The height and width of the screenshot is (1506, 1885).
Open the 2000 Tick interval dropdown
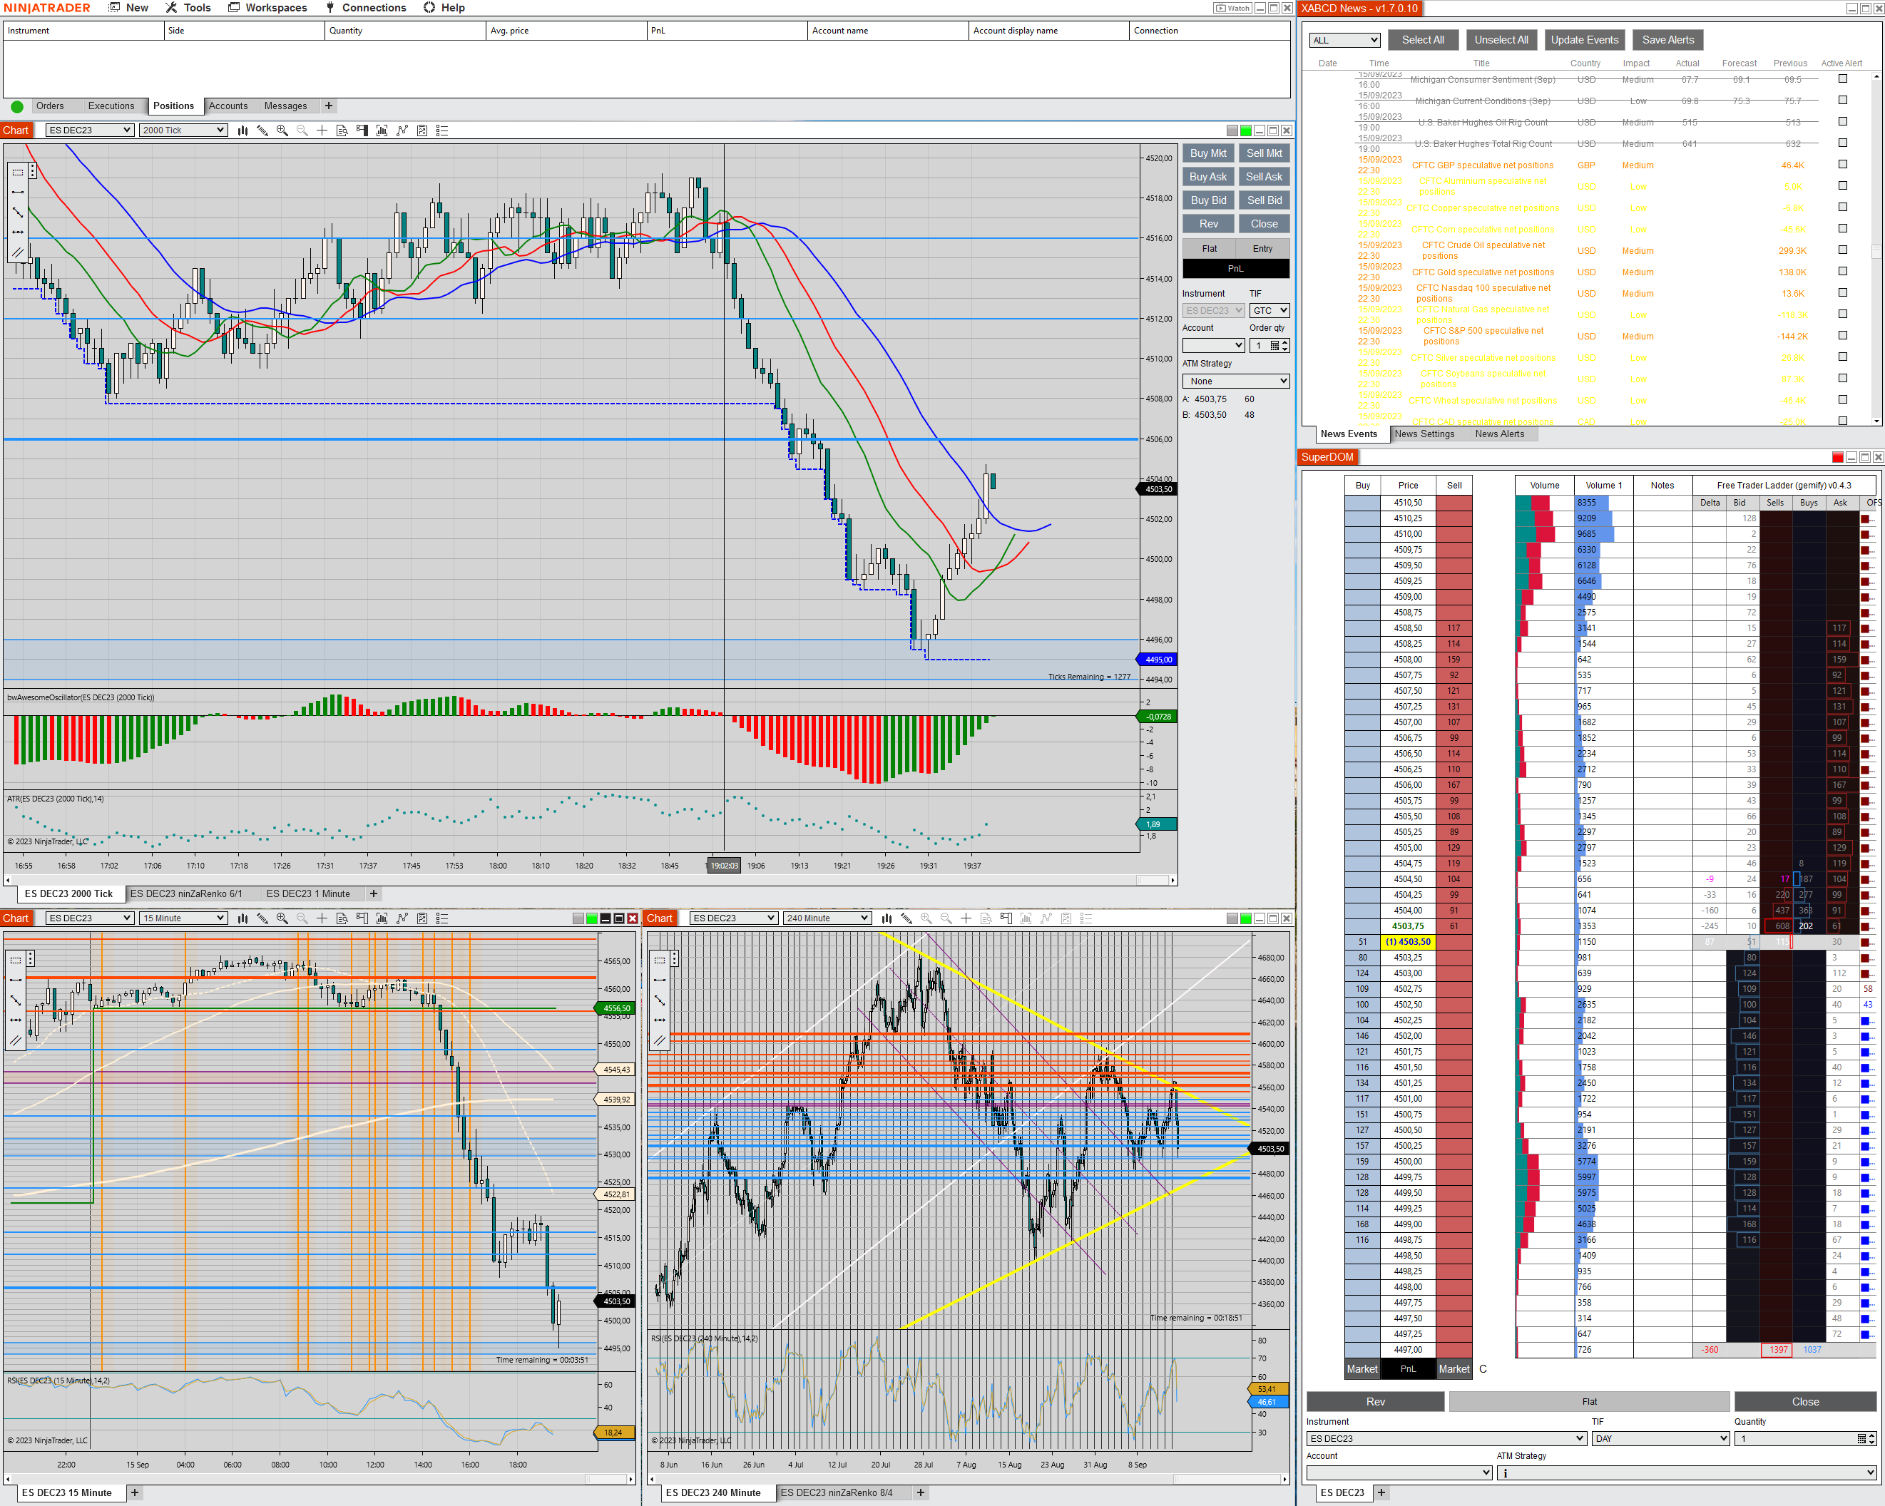pyautogui.click(x=183, y=130)
